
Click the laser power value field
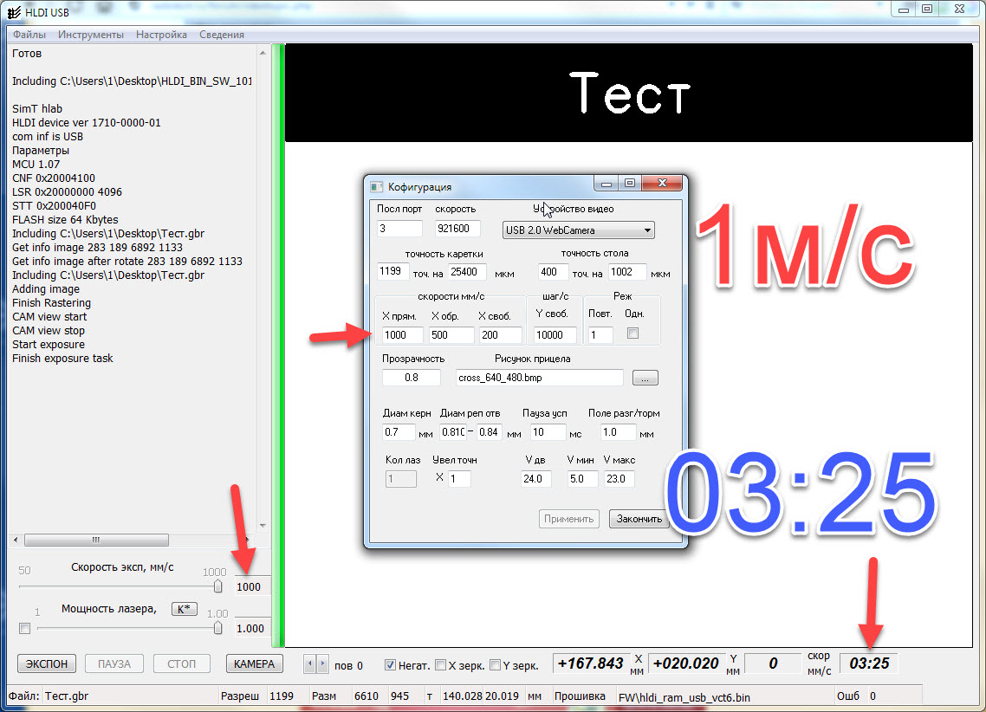tap(252, 628)
